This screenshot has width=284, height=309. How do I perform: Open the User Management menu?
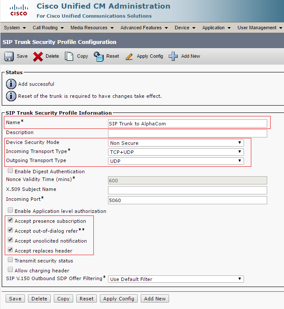pos(260,28)
